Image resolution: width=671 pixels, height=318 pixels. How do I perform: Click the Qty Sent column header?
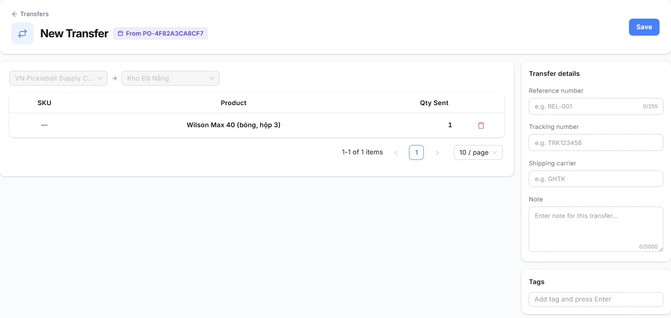click(434, 103)
